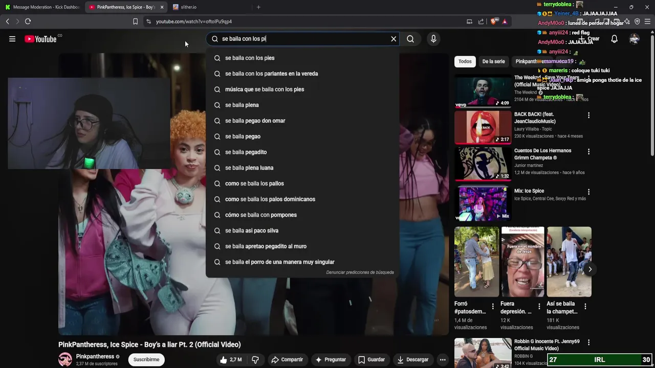The width and height of the screenshot is (655, 368).
Task: Dislike the video with thumbs down
Action: [255, 360]
